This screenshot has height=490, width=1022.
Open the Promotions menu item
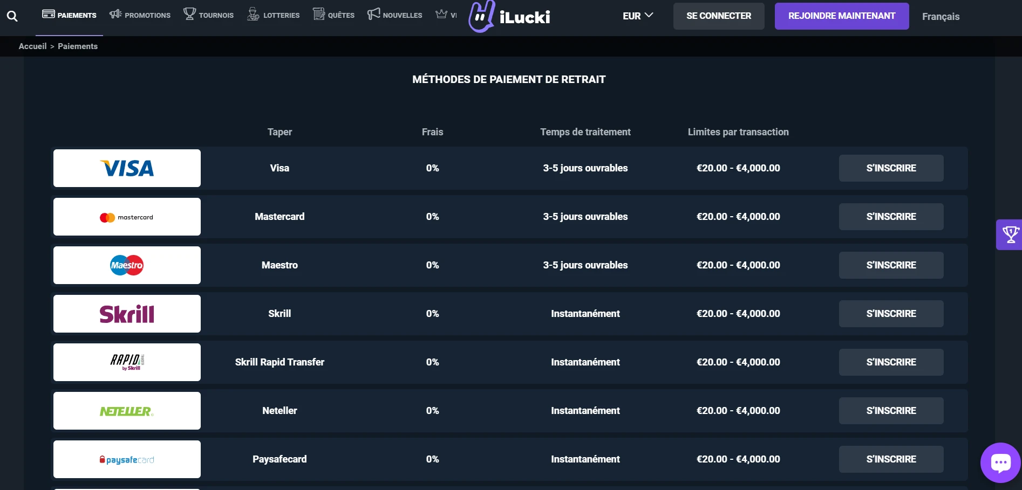[x=140, y=15]
